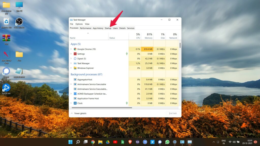This screenshot has width=260, height=146.
Task: Open Google Chrome from the Apps list icon
Action: (x=76, y=49)
